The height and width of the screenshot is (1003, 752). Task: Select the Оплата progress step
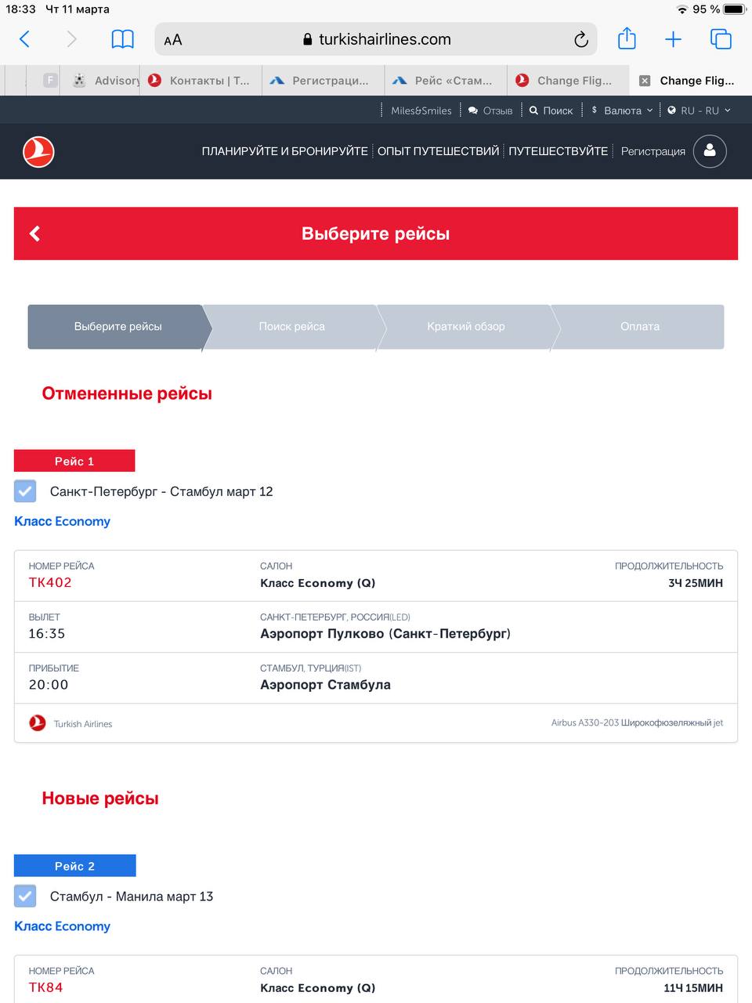[x=639, y=327]
